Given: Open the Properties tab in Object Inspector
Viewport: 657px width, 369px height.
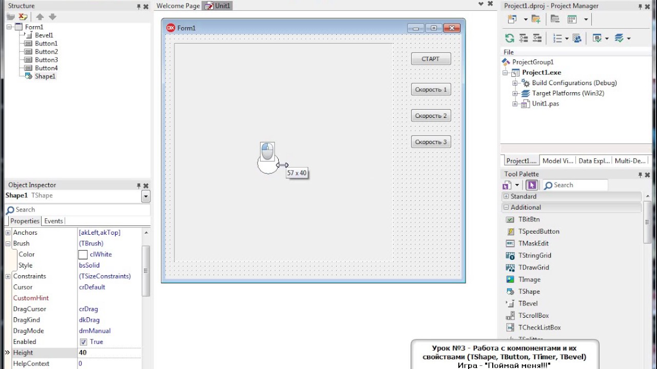Looking at the screenshot, I should (25, 221).
